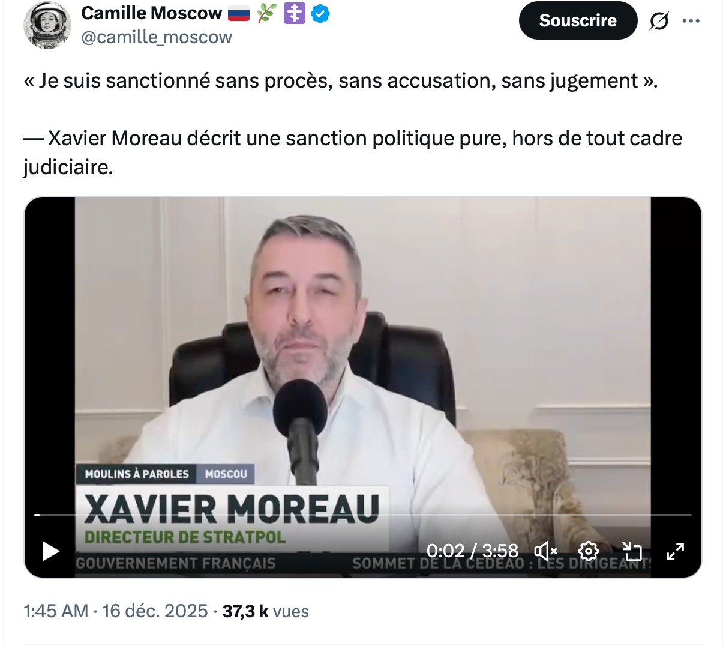This screenshot has height=646, width=726.
Task: Click the blue verified badge
Action: tap(321, 14)
